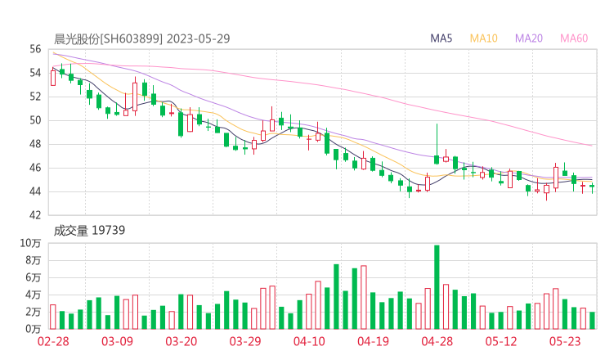This screenshot has width=605, height=360.
Task: Click the 54 price axis label
Action: [x=35, y=73]
